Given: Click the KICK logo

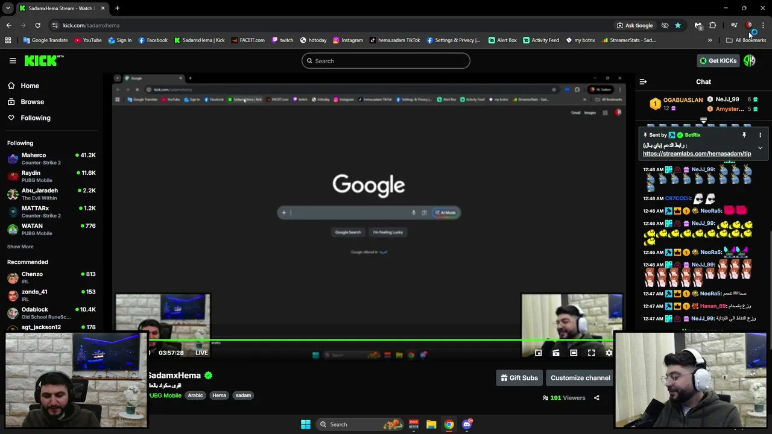Looking at the screenshot, I should point(44,60).
